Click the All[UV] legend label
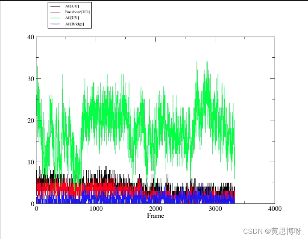308x239 pixels. pyautogui.click(x=72, y=18)
